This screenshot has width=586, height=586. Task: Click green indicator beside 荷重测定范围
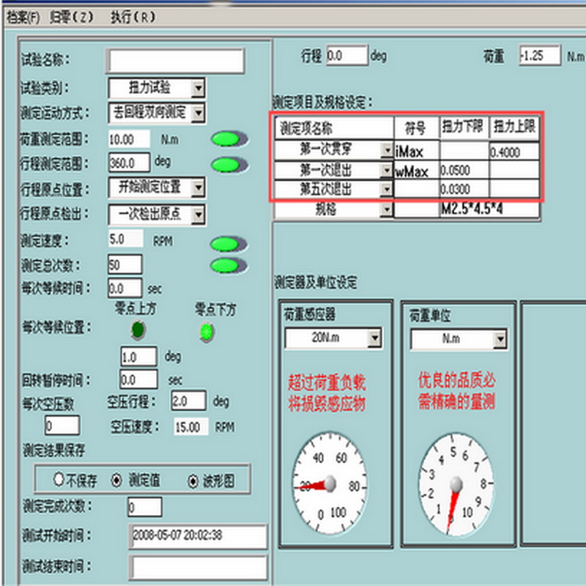226,139
